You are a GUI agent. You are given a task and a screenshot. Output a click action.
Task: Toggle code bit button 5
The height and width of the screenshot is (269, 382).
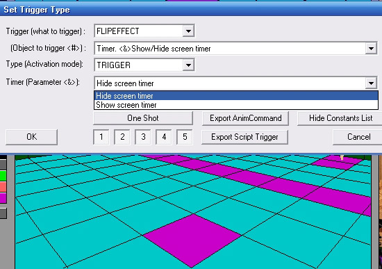coord(185,137)
